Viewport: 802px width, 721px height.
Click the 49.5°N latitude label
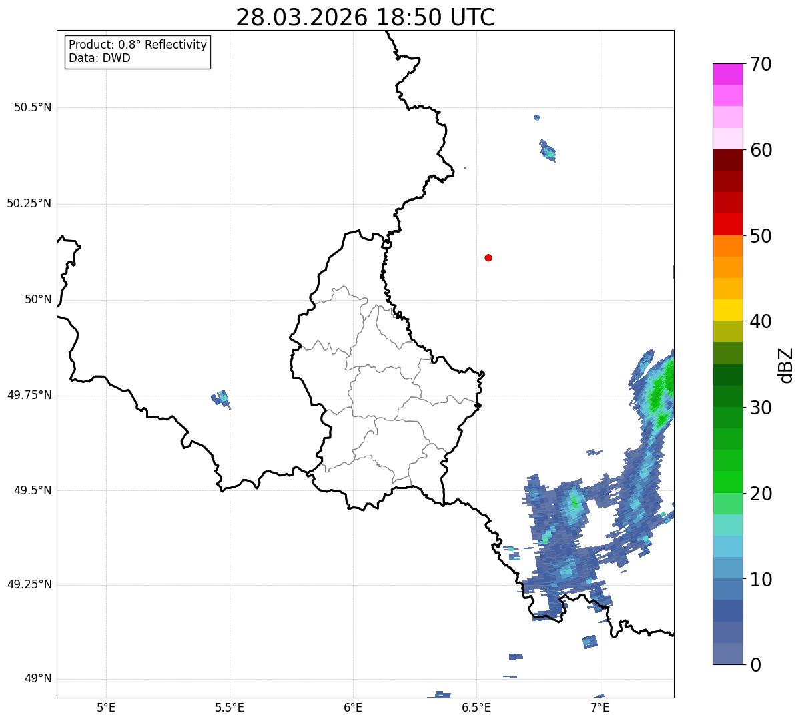pos(33,490)
